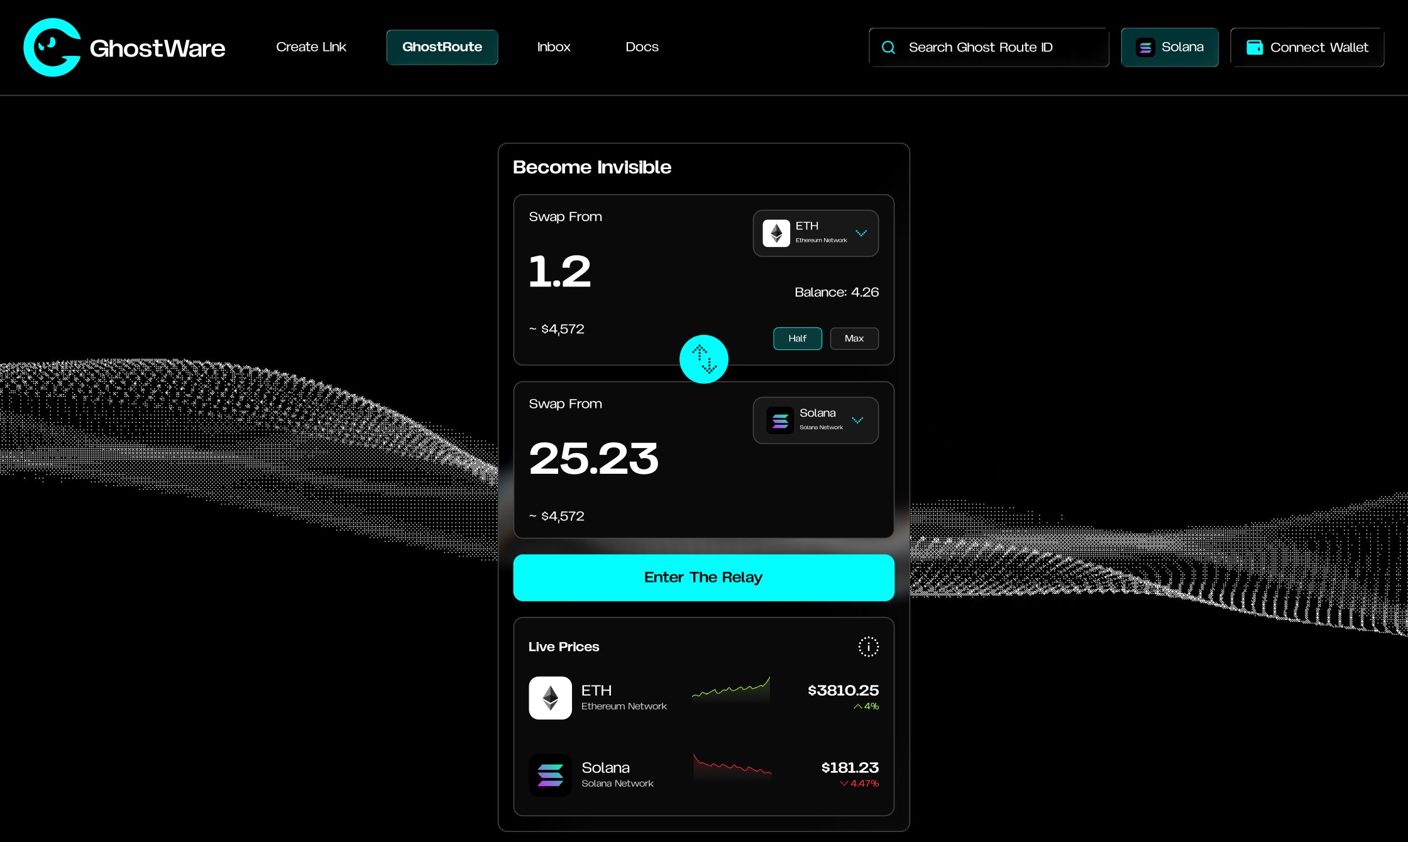The width and height of the screenshot is (1408, 842).
Task: Click the Solana token icon in second swap panel
Action: click(779, 420)
